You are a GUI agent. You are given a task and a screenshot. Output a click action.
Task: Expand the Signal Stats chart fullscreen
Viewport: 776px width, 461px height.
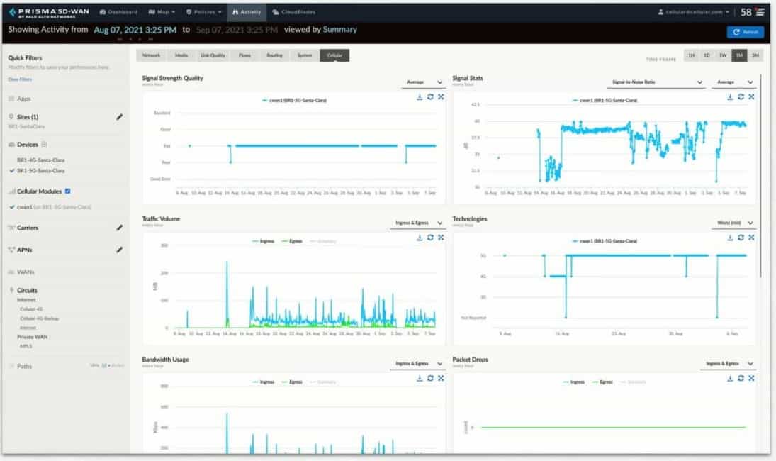click(751, 97)
